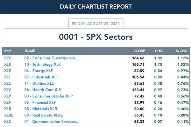This screenshot has width=191, height=127.
Task: Open the XLK symbol link
Action: coord(8,64)
